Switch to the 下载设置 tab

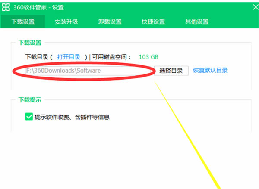point(23,22)
